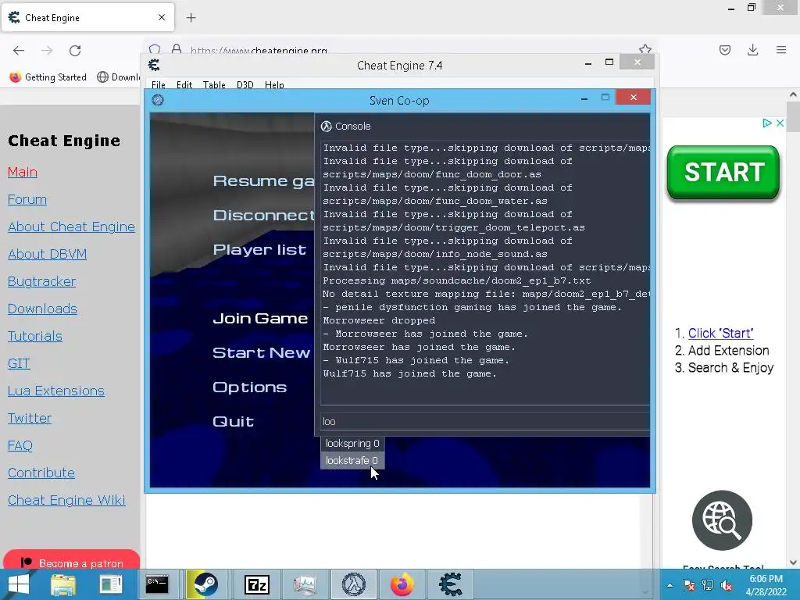Open File Explorer from taskbar
The image size is (800, 600).
click(x=62, y=584)
